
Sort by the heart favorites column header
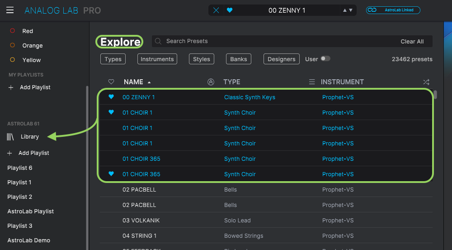111,82
